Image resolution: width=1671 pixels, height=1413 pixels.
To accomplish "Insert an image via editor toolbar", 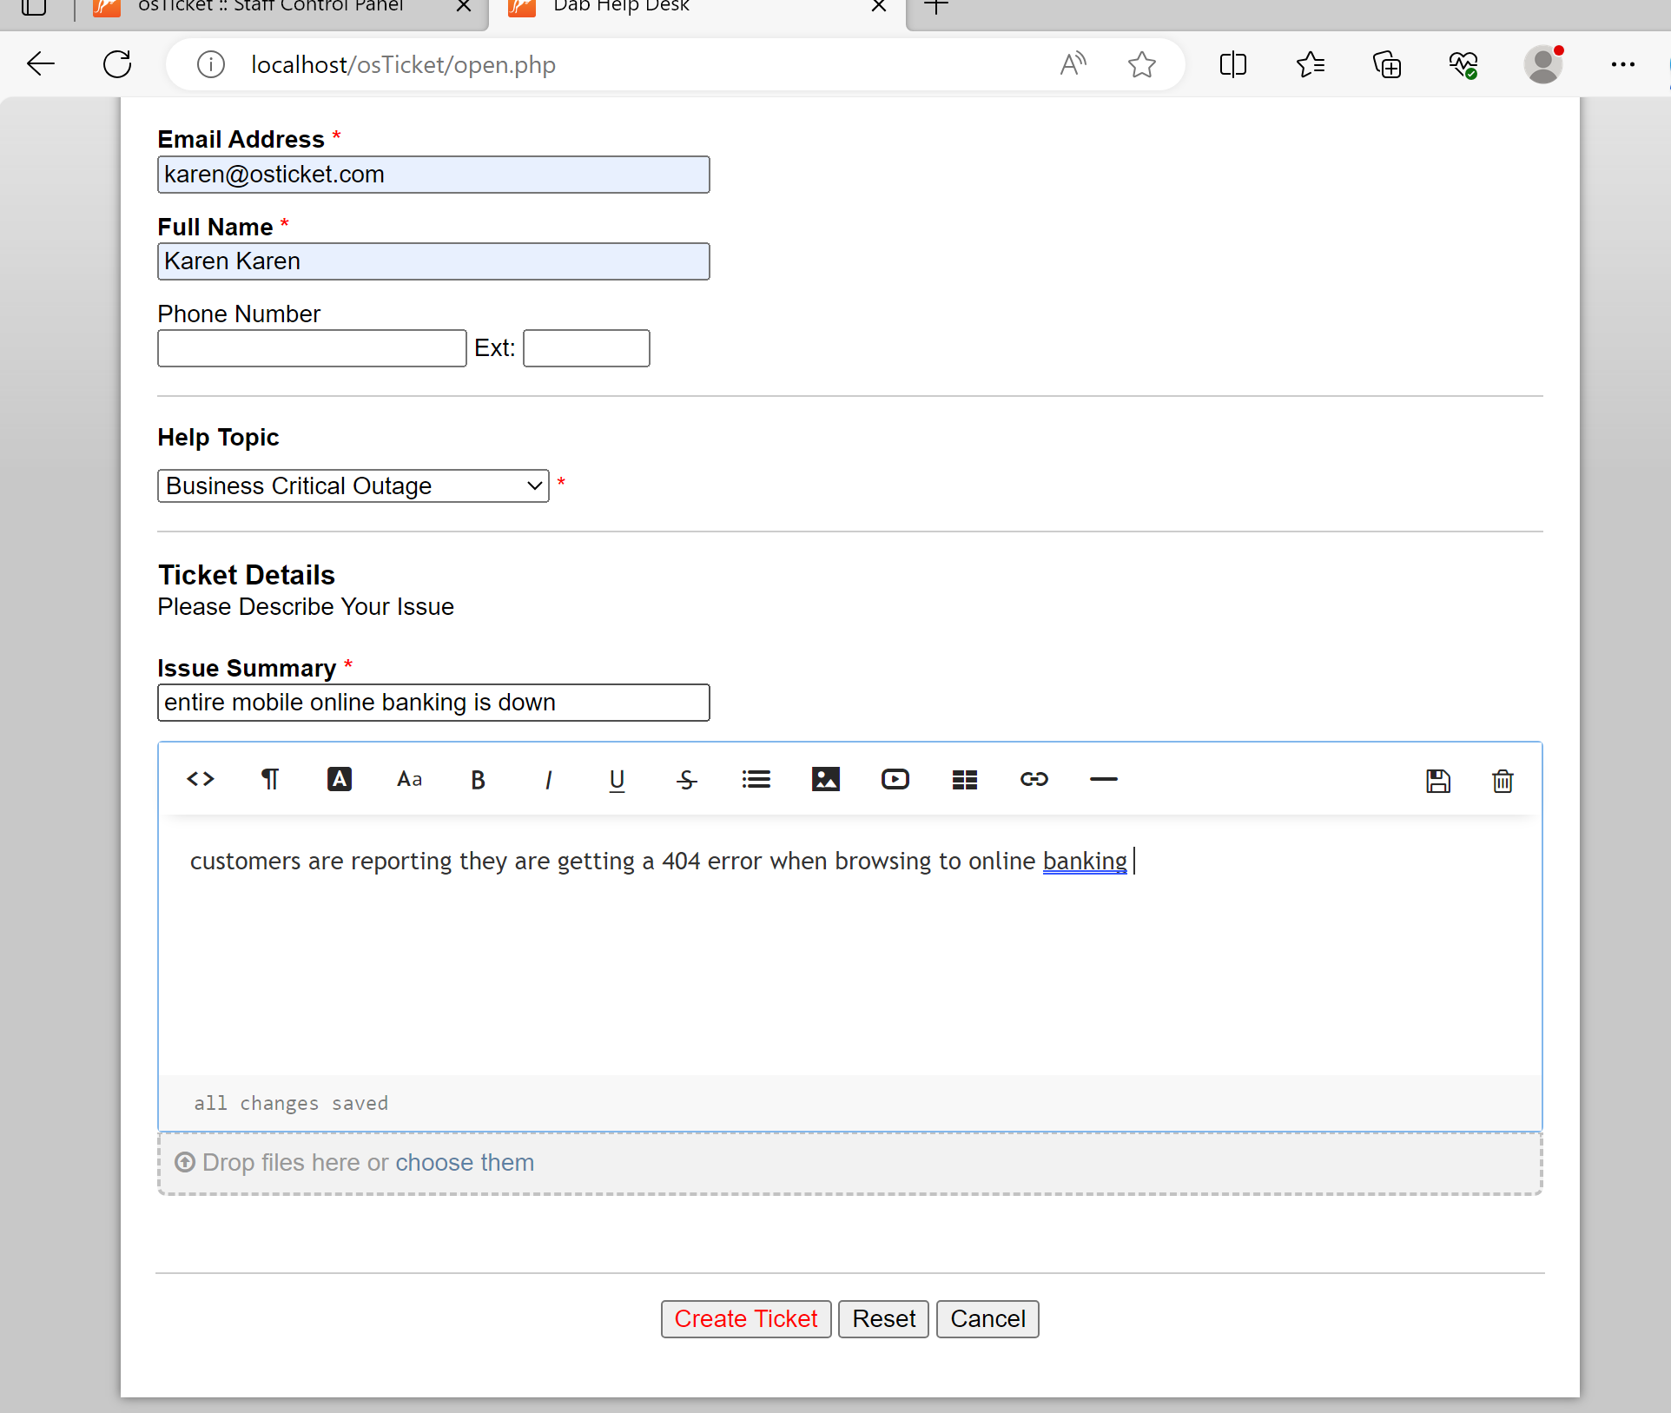I will [x=825, y=779].
